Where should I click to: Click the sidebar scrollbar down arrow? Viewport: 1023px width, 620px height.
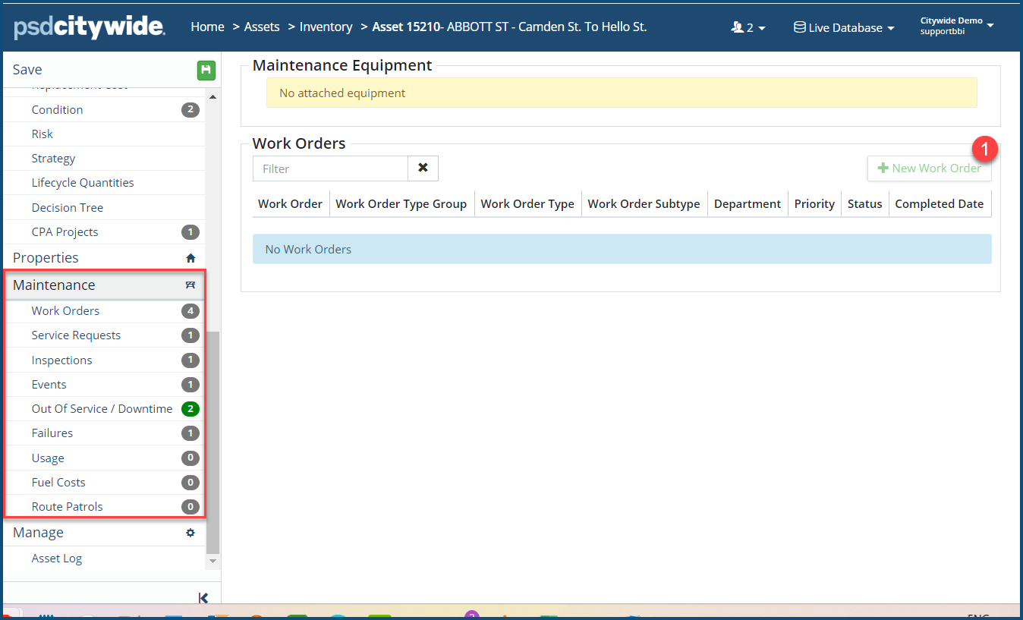pos(212,561)
